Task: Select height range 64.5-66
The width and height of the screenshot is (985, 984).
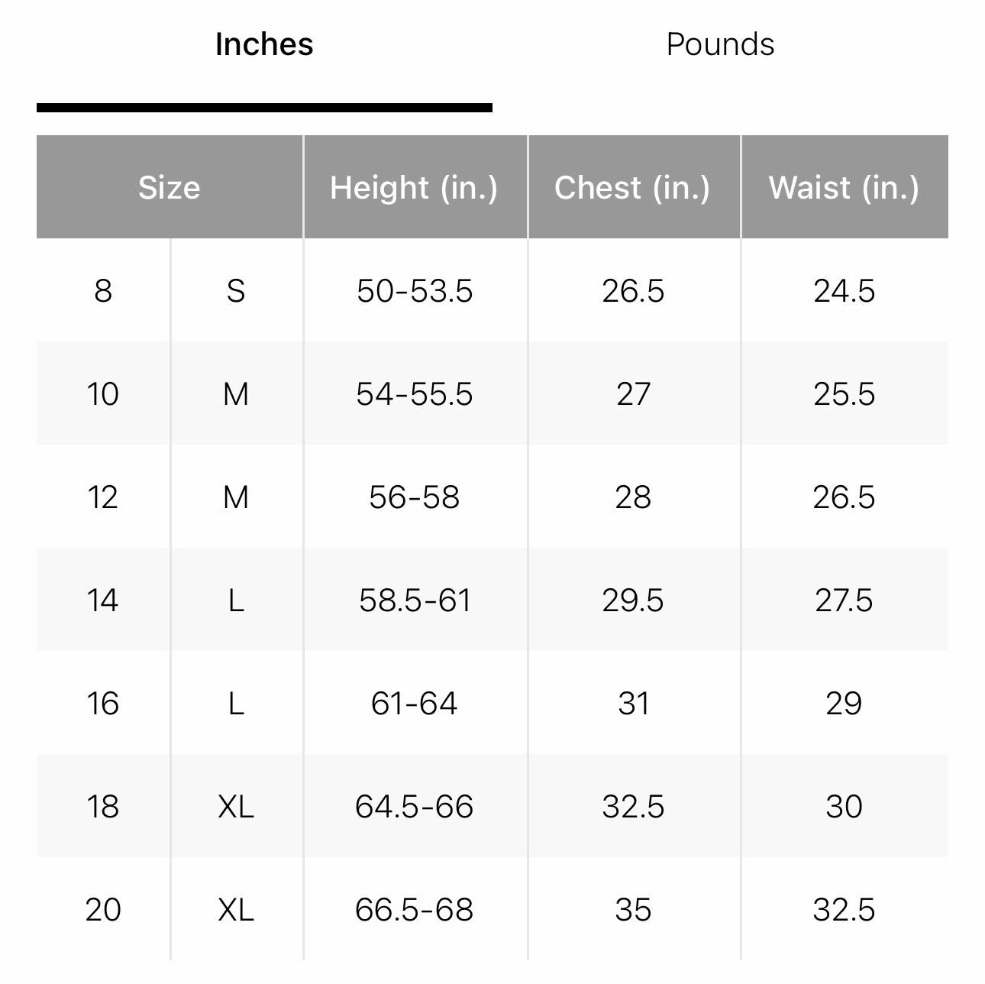Action: coord(415,806)
